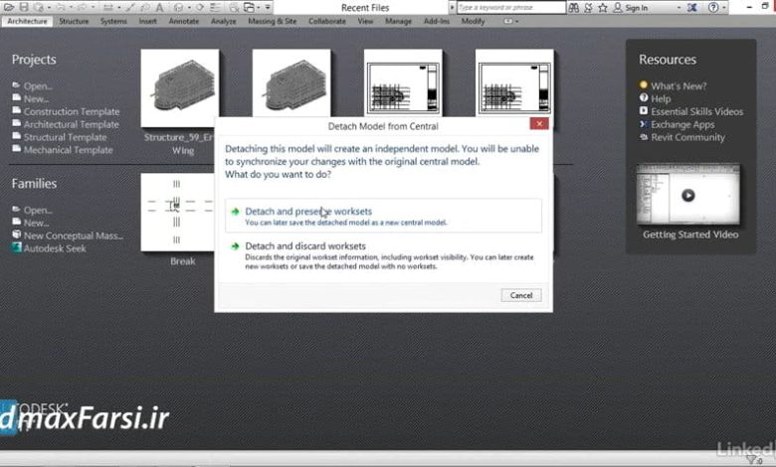This screenshot has width=776, height=467.
Task: Open the Break family thumbnail
Action: click(x=177, y=212)
